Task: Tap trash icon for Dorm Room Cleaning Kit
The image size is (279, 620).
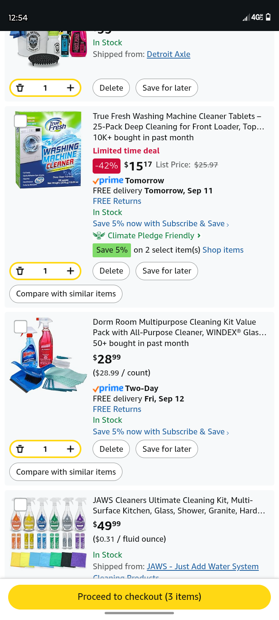Action: tap(20, 449)
